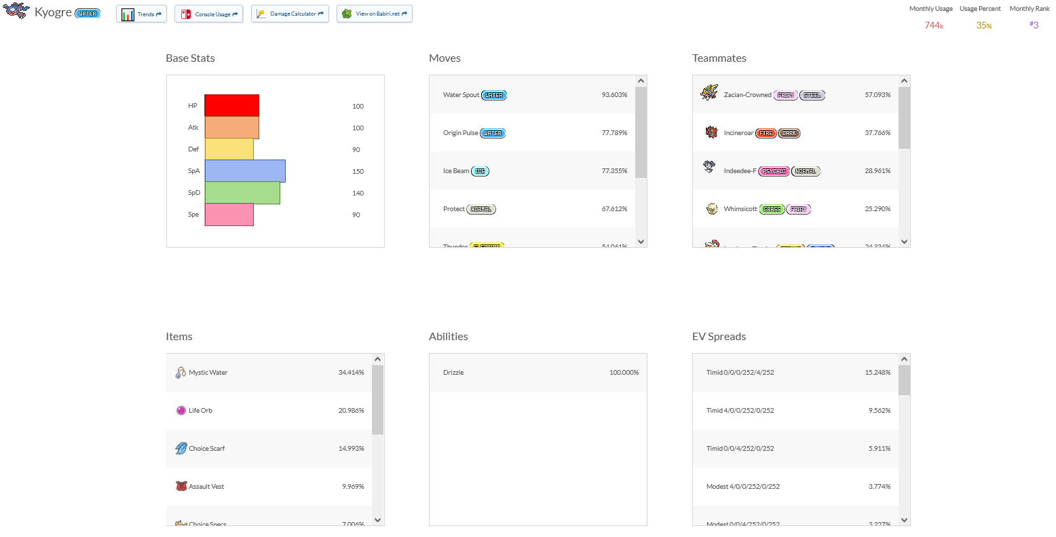Click Psychic type badge on Indeedee-F
1056x537 pixels.
click(x=774, y=171)
